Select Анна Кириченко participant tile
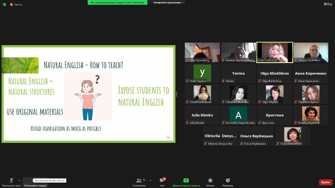The image size is (335, 188). click(x=311, y=74)
